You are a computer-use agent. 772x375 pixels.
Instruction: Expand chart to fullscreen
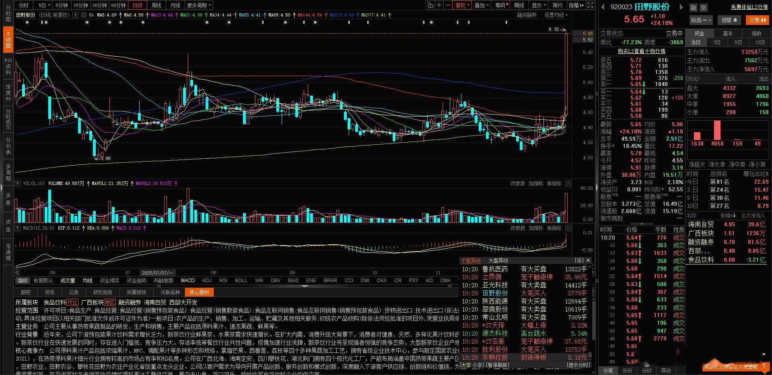[591, 5]
